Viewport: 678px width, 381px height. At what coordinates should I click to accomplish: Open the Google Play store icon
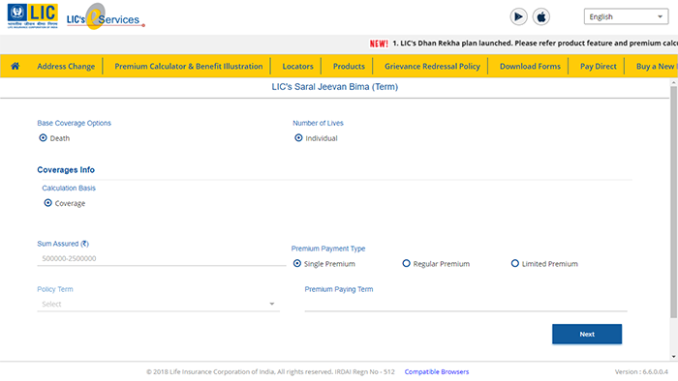[x=518, y=16]
